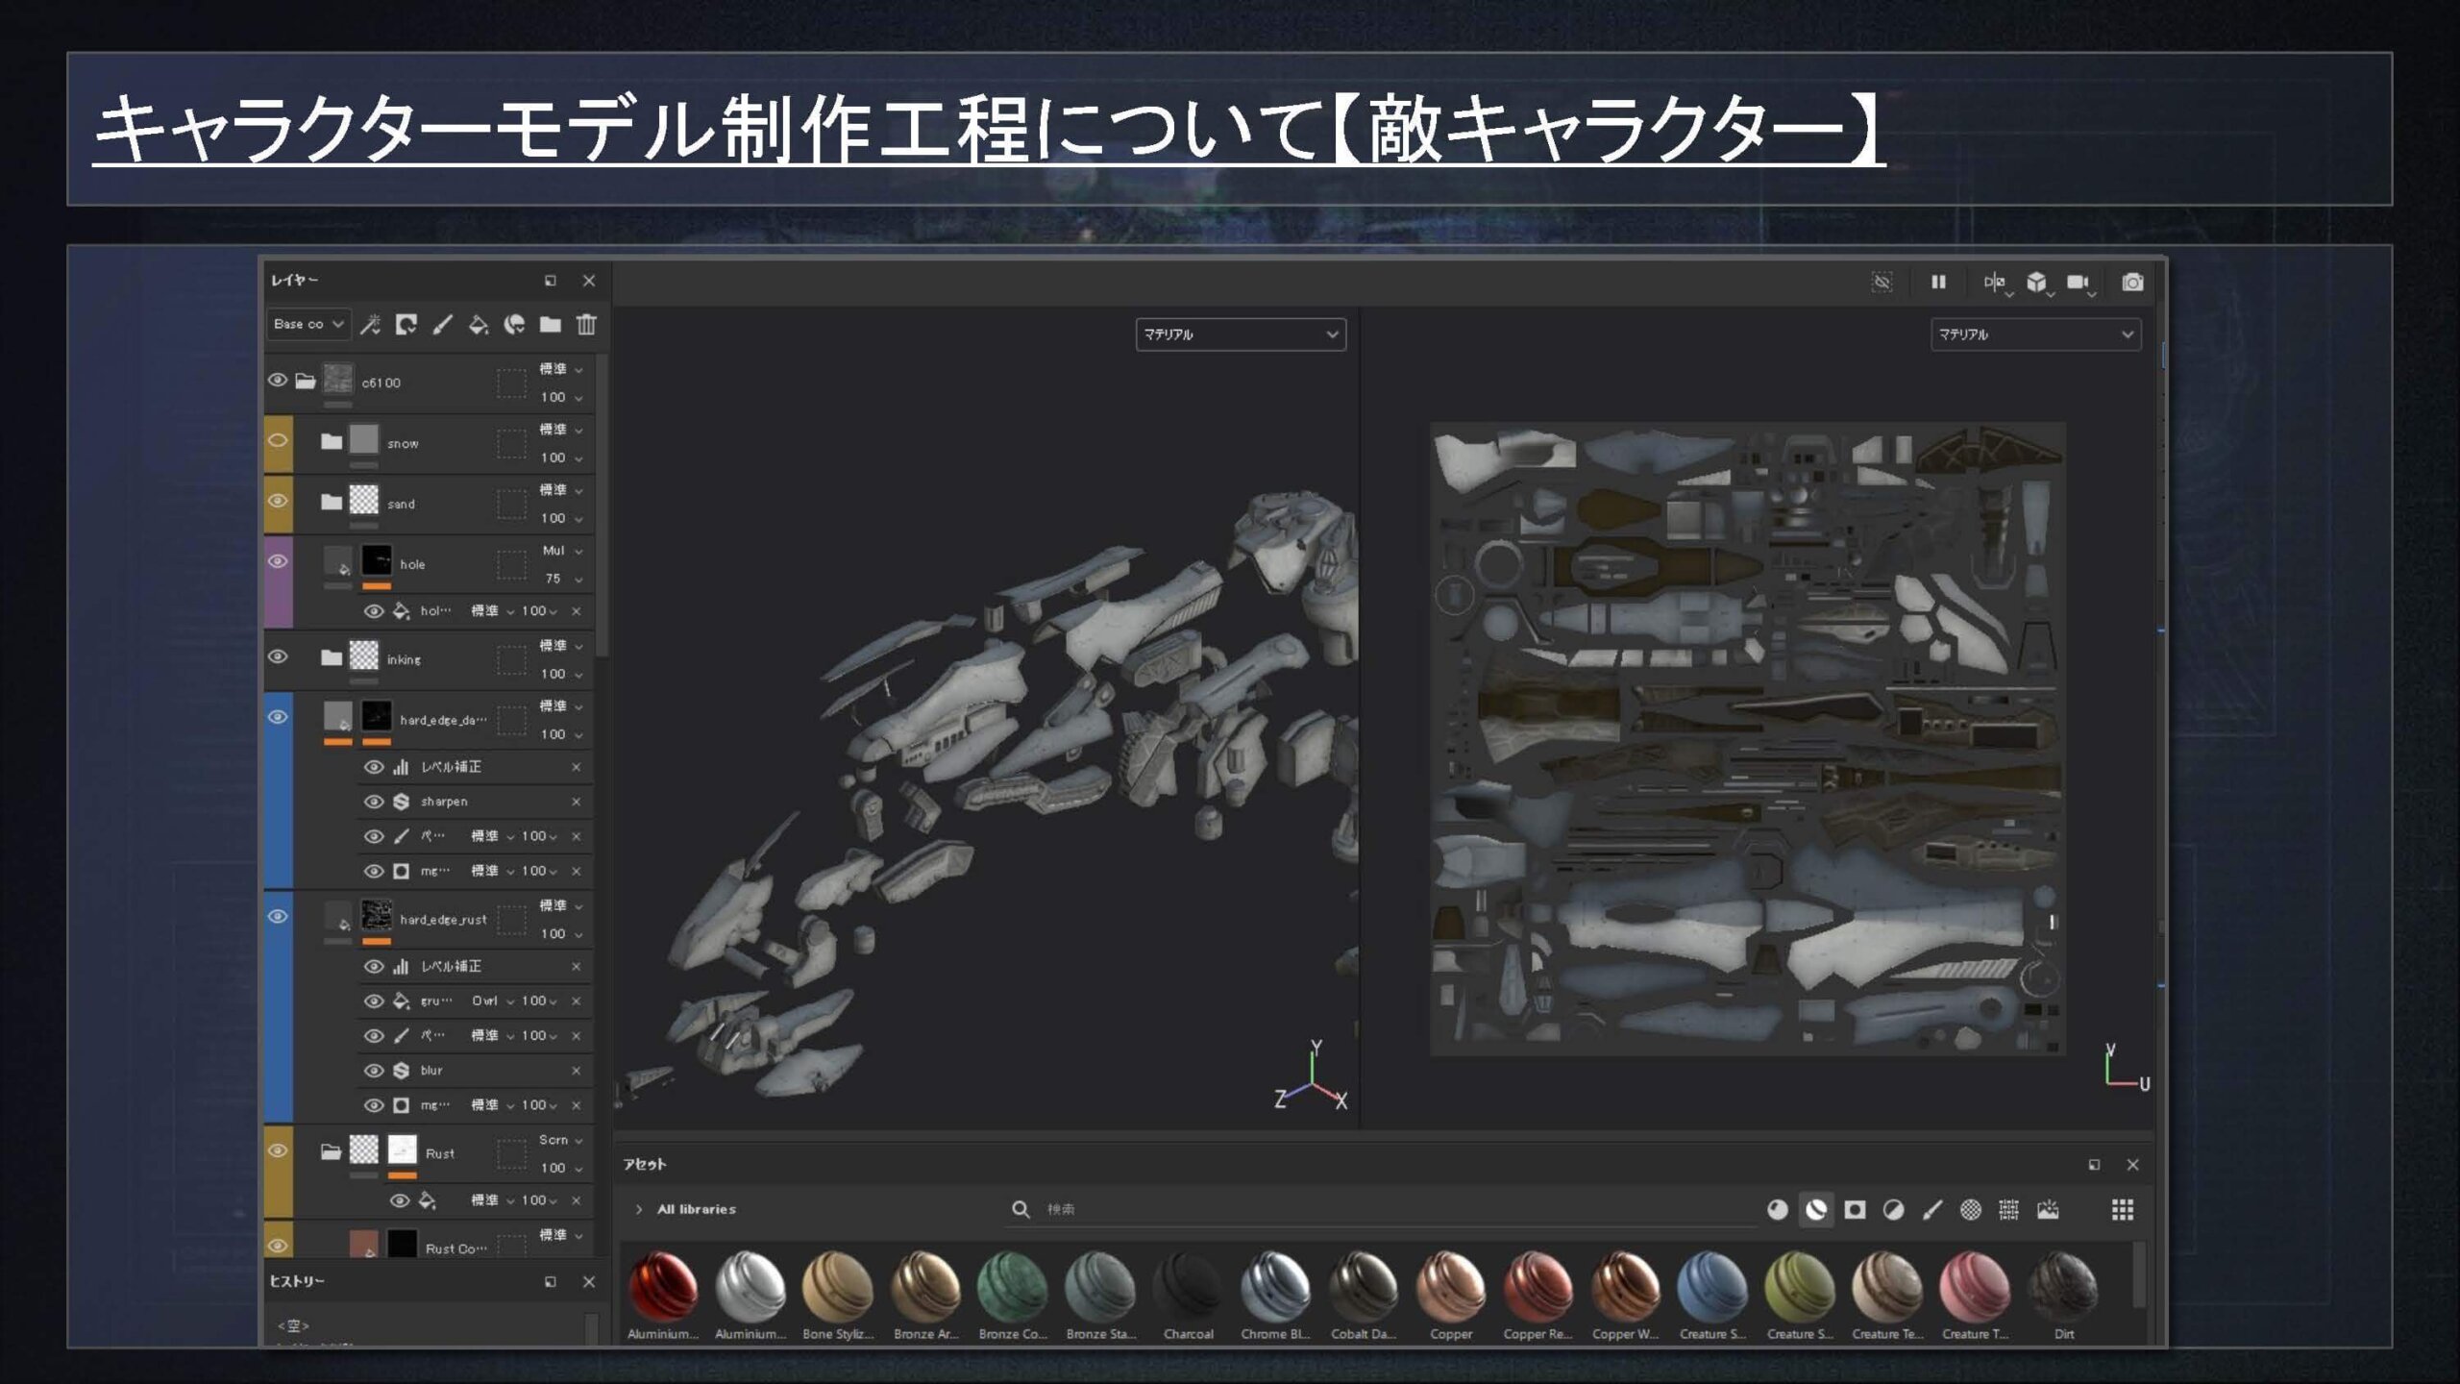Change hole layer Mul blend mode
The height and width of the screenshot is (1384, 2460).
click(x=562, y=551)
